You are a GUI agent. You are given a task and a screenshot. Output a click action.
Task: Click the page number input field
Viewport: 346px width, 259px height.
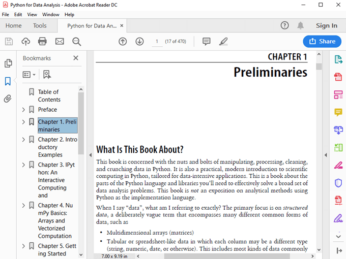(x=157, y=42)
